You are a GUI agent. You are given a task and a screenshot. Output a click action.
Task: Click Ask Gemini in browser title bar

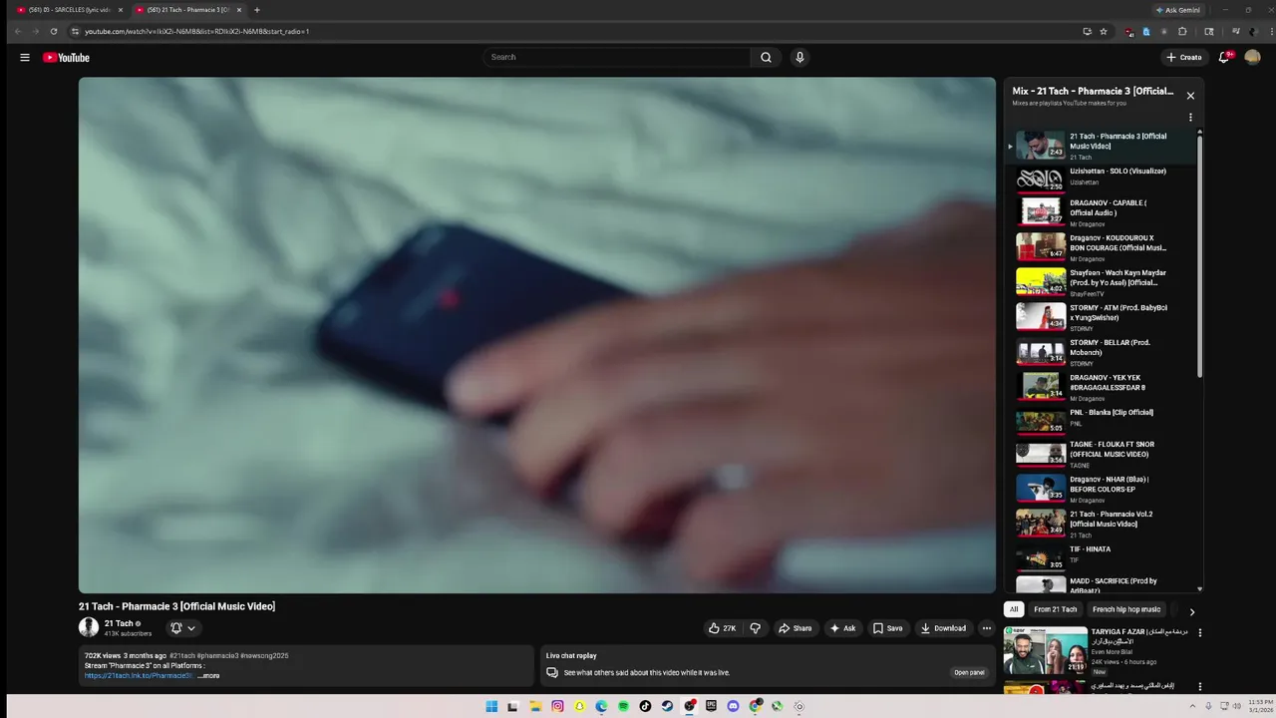(1177, 10)
